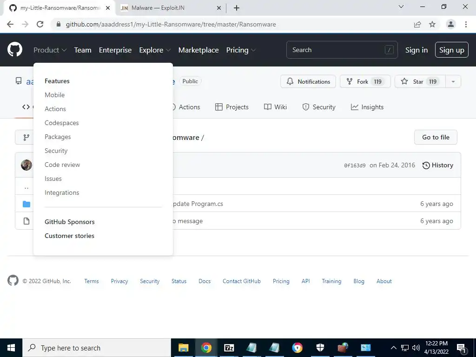Click the Go to file button
The height and width of the screenshot is (357, 476).
(x=436, y=137)
